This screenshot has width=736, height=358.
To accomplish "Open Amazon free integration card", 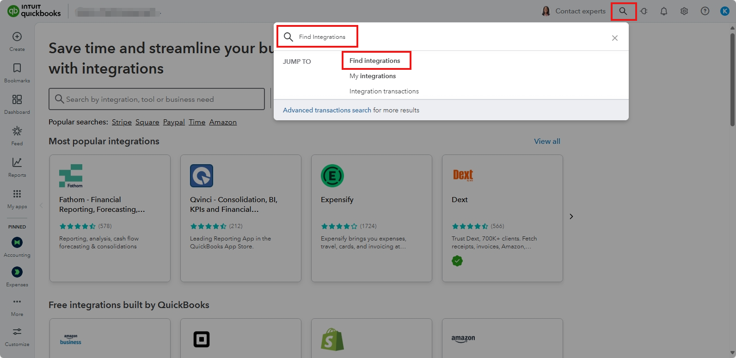I will pos(503,338).
